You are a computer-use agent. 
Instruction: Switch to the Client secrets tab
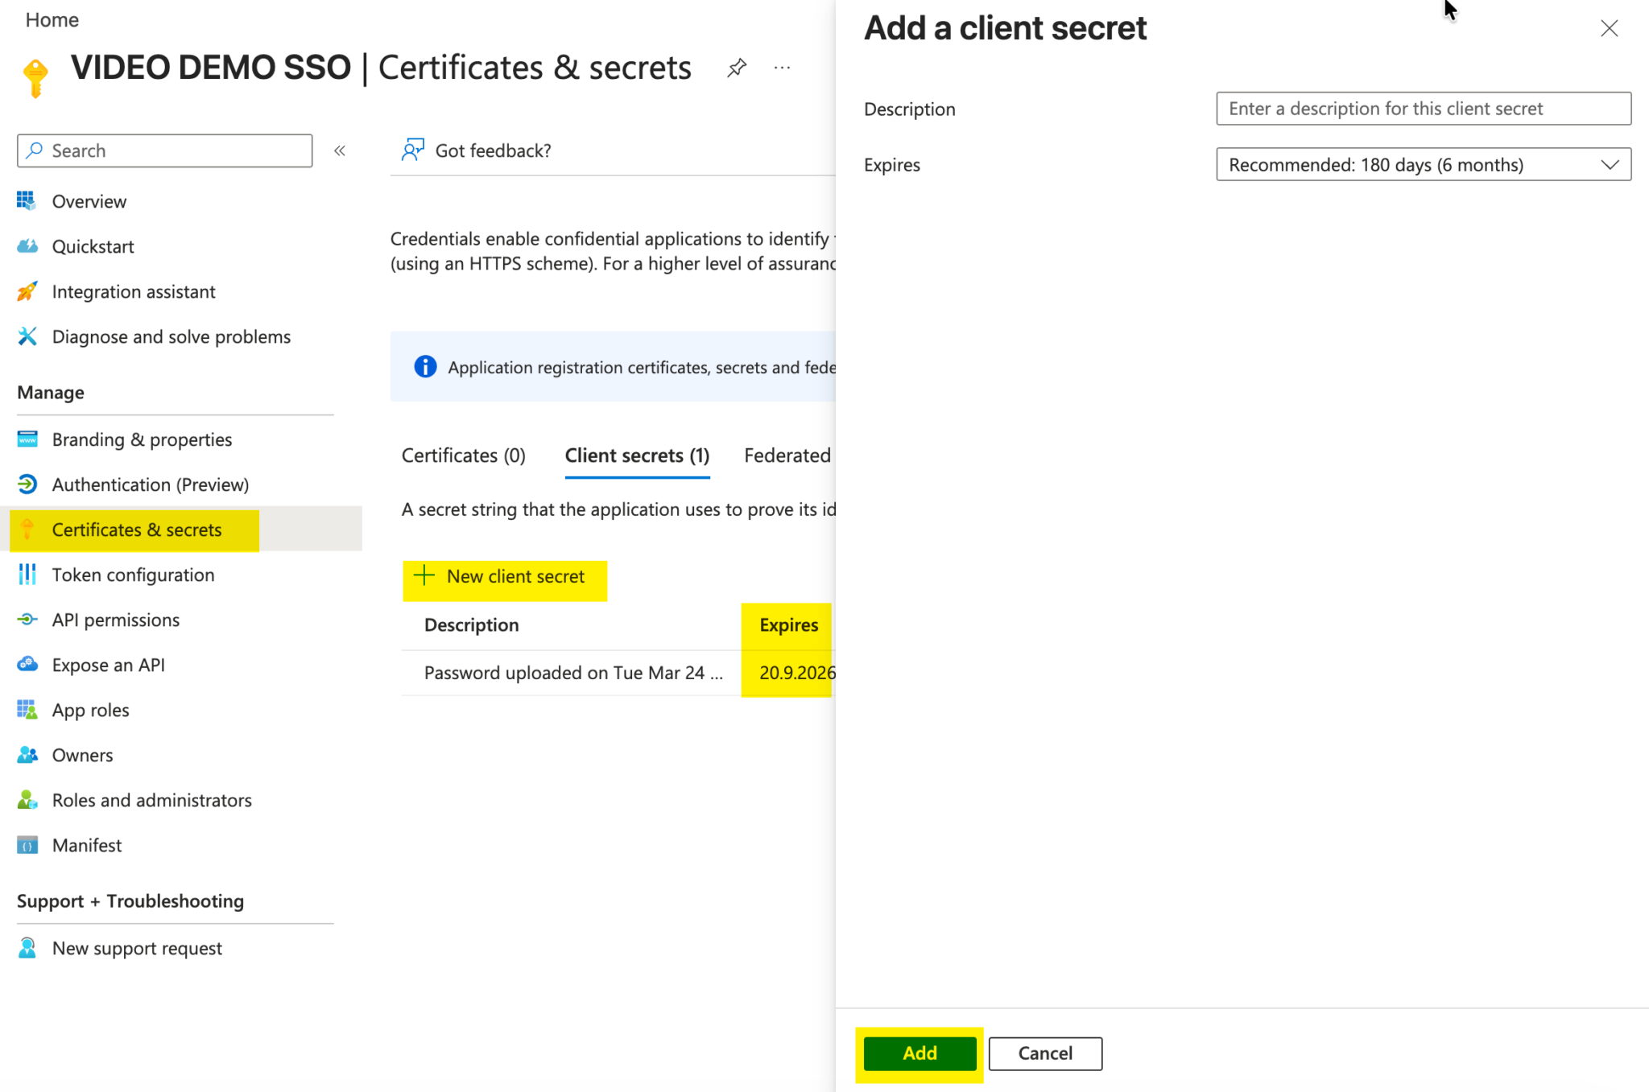click(636, 455)
